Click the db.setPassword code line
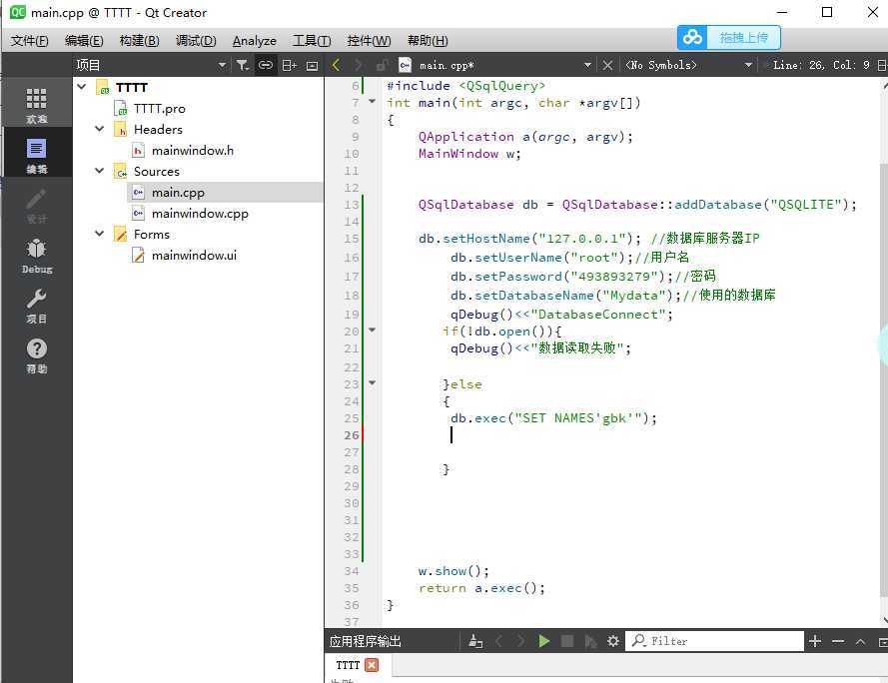The width and height of the screenshot is (888, 683). [583, 277]
